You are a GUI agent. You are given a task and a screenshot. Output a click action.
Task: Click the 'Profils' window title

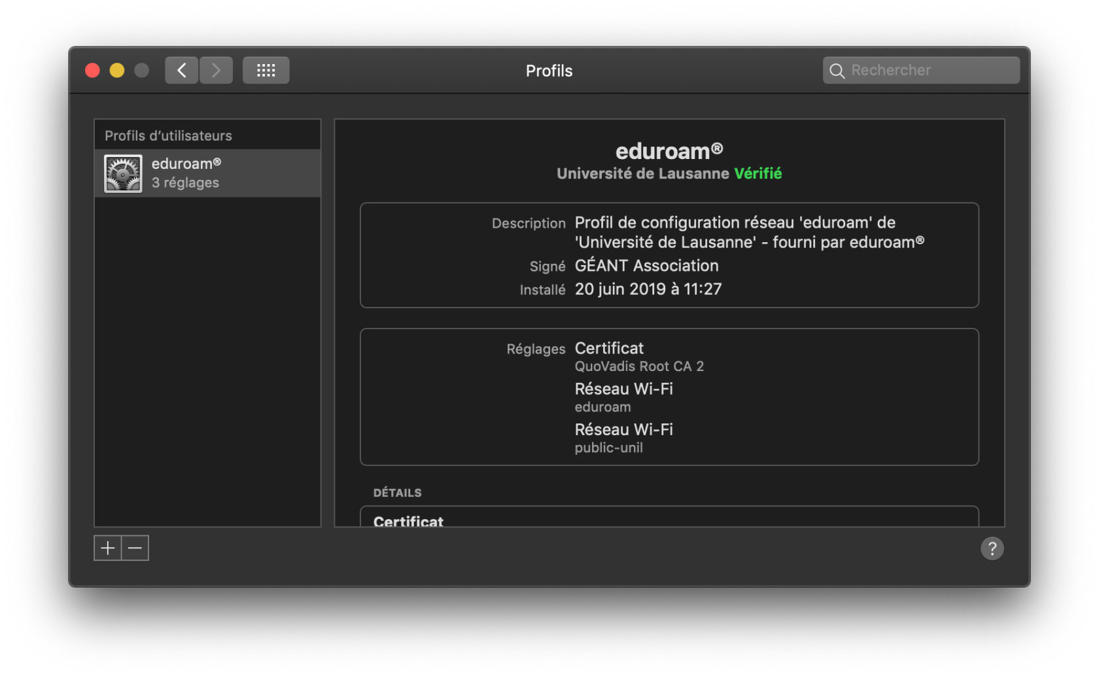click(549, 71)
